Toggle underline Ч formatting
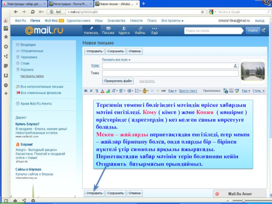This screenshot has height=204, width=272. (97, 91)
